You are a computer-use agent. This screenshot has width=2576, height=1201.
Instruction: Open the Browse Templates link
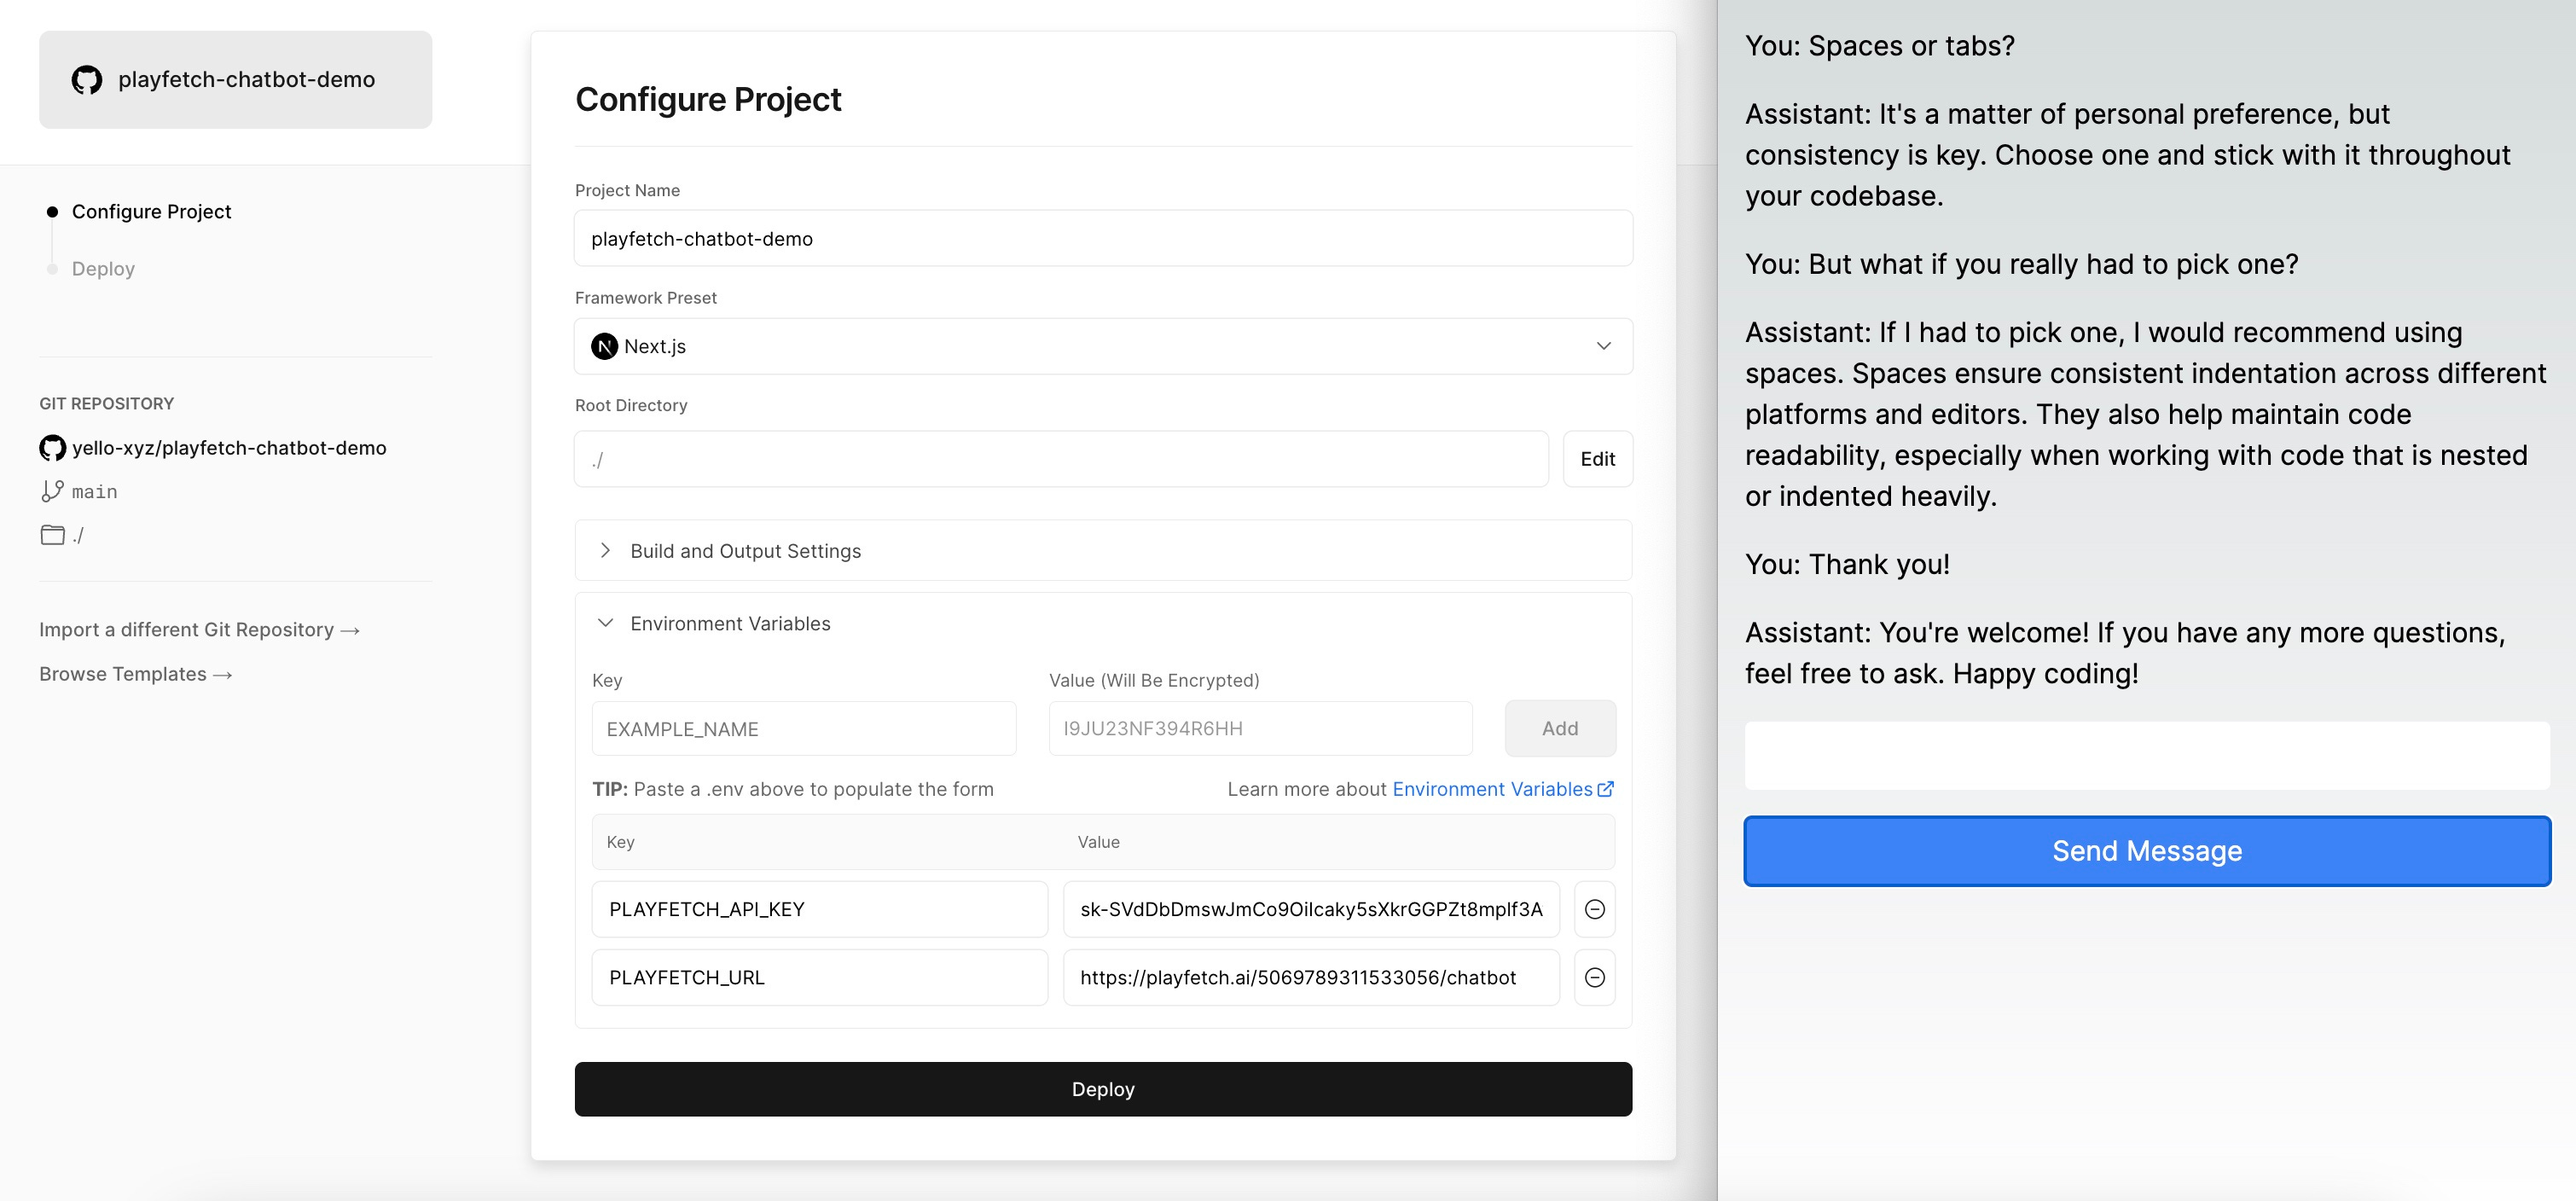(x=135, y=674)
